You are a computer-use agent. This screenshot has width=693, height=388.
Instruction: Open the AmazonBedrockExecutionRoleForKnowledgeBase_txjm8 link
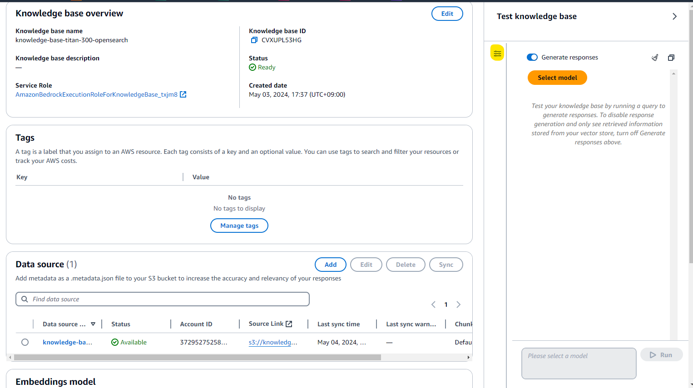click(x=96, y=94)
